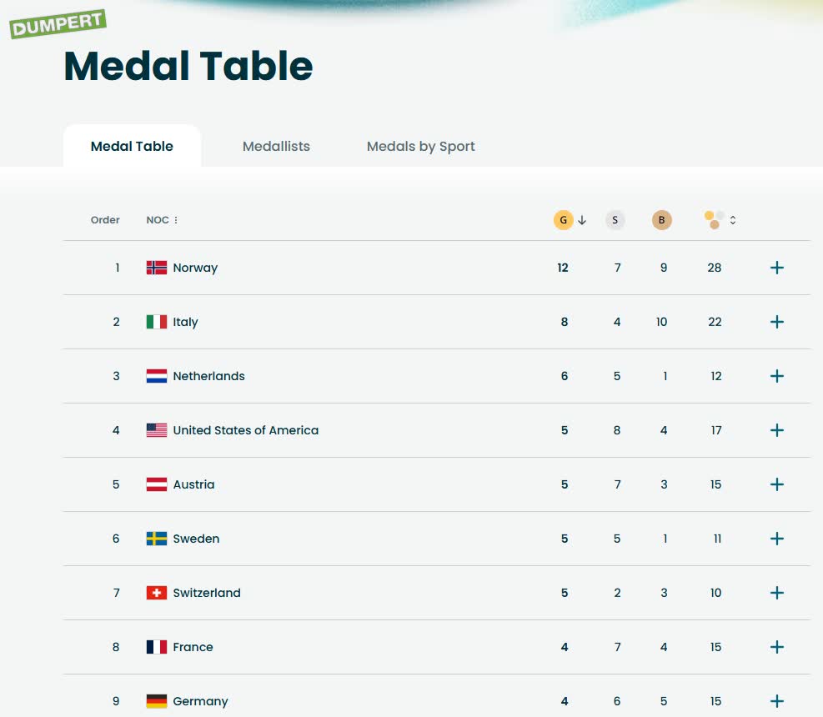Sort by gold using the down arrow
Viewport: 823px width, 717px height.
[x=582, y=220]
